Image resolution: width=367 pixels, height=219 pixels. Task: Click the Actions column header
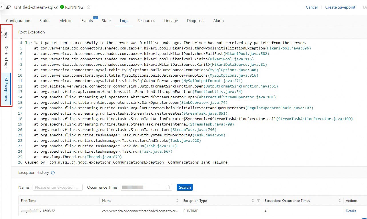(352, 201)
